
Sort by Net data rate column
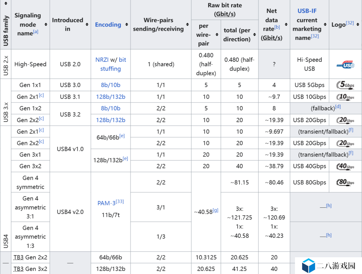[286, 24]
